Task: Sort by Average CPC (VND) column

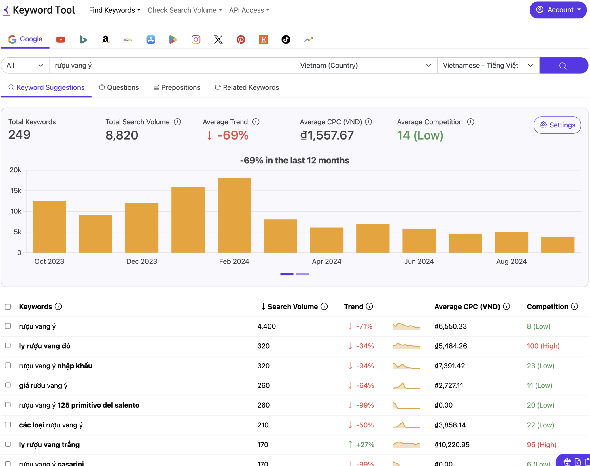Action: point(467,307)
